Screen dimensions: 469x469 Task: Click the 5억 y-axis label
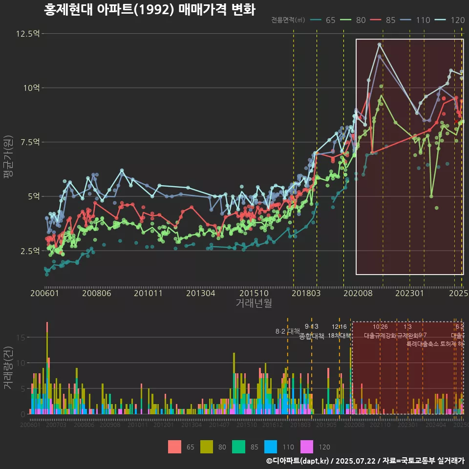pos(34,196)
